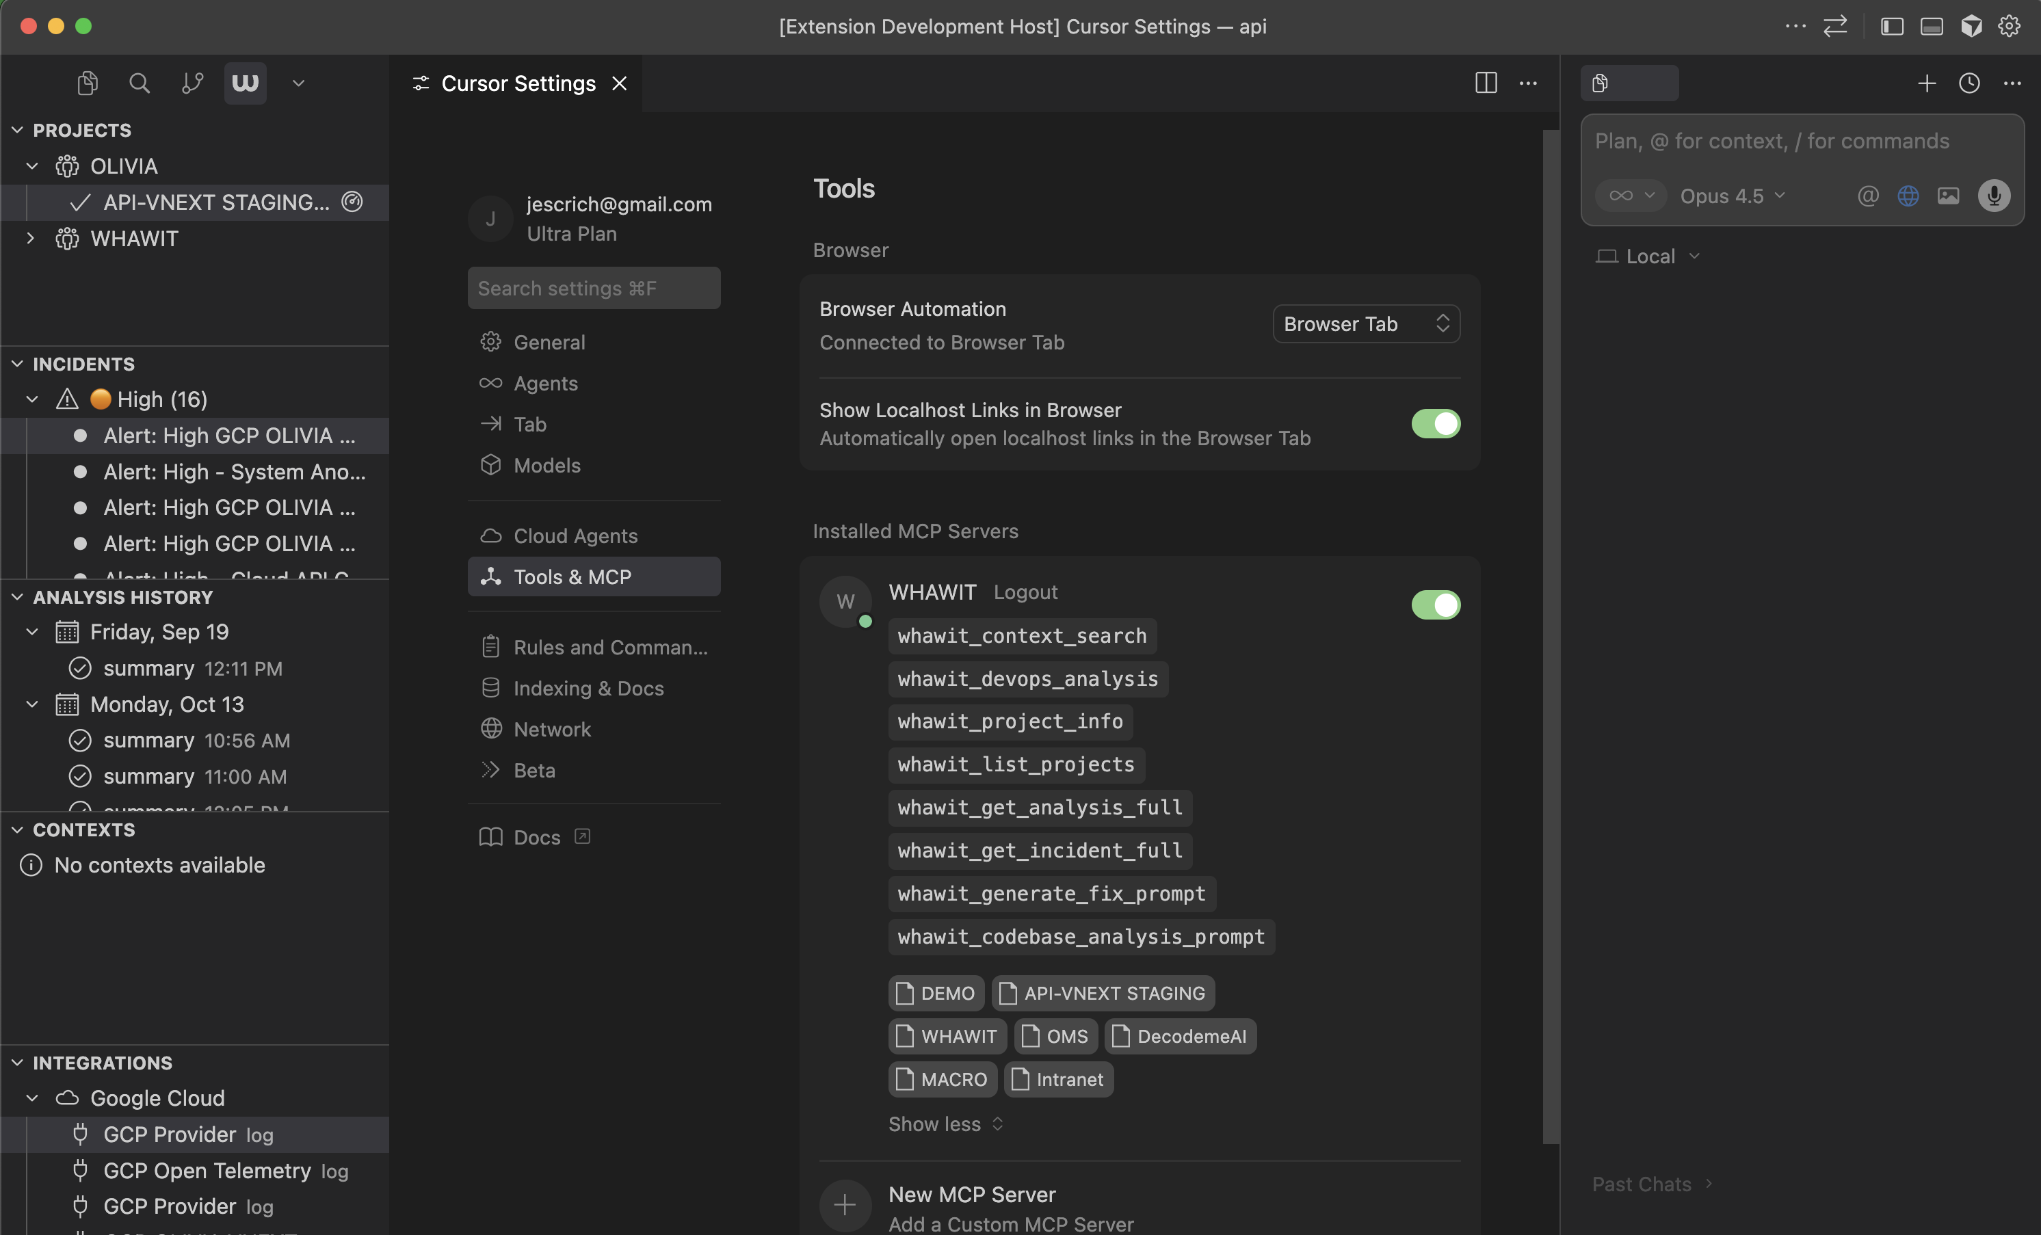Open the Browser Tab automation dropdown
This screenshot has height=1235, width=2041.
click(1366, 324)
